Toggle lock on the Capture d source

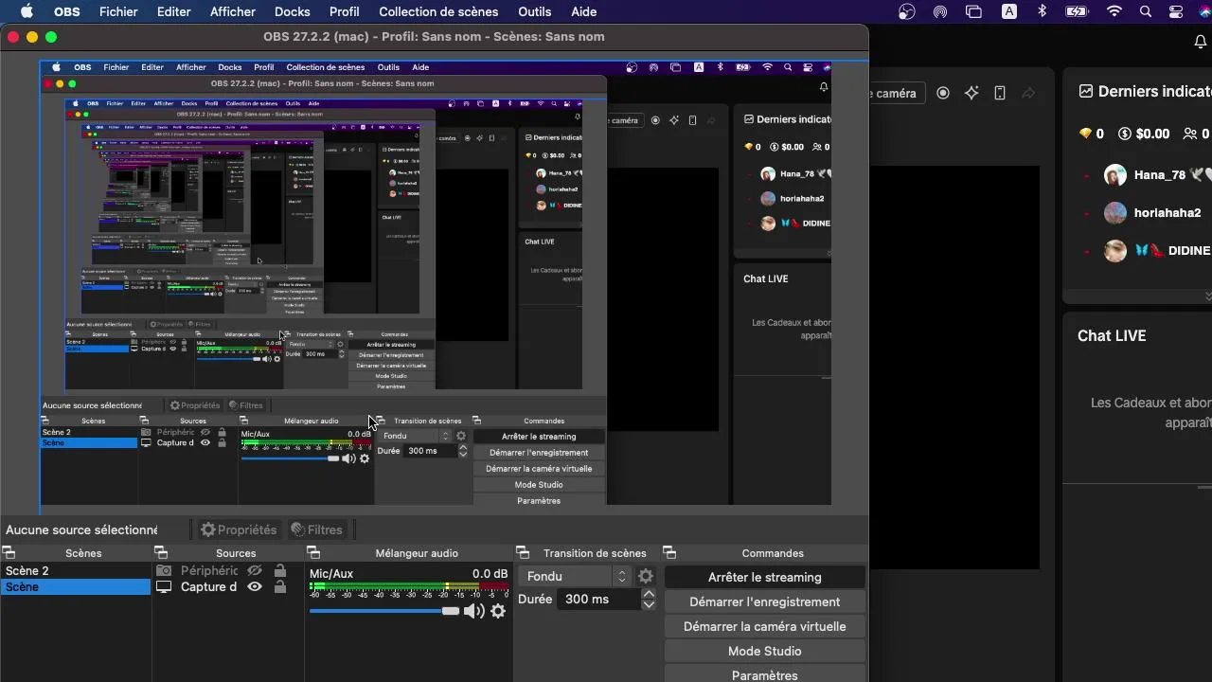point(280,587)
